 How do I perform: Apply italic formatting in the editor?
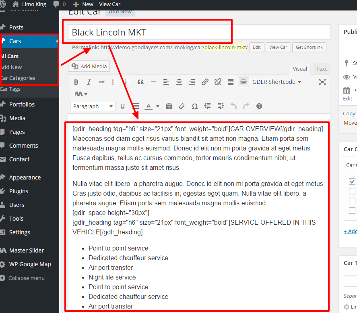pyautogui.click(x=89, y=82)
